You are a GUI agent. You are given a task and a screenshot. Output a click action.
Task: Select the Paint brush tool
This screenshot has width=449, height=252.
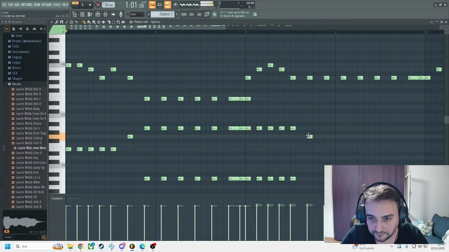click(89, 22)
